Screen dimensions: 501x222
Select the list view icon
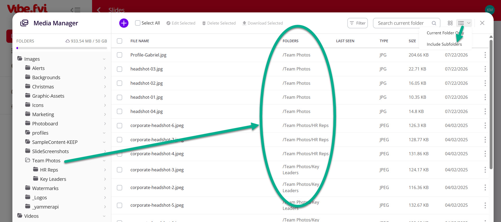461,23
